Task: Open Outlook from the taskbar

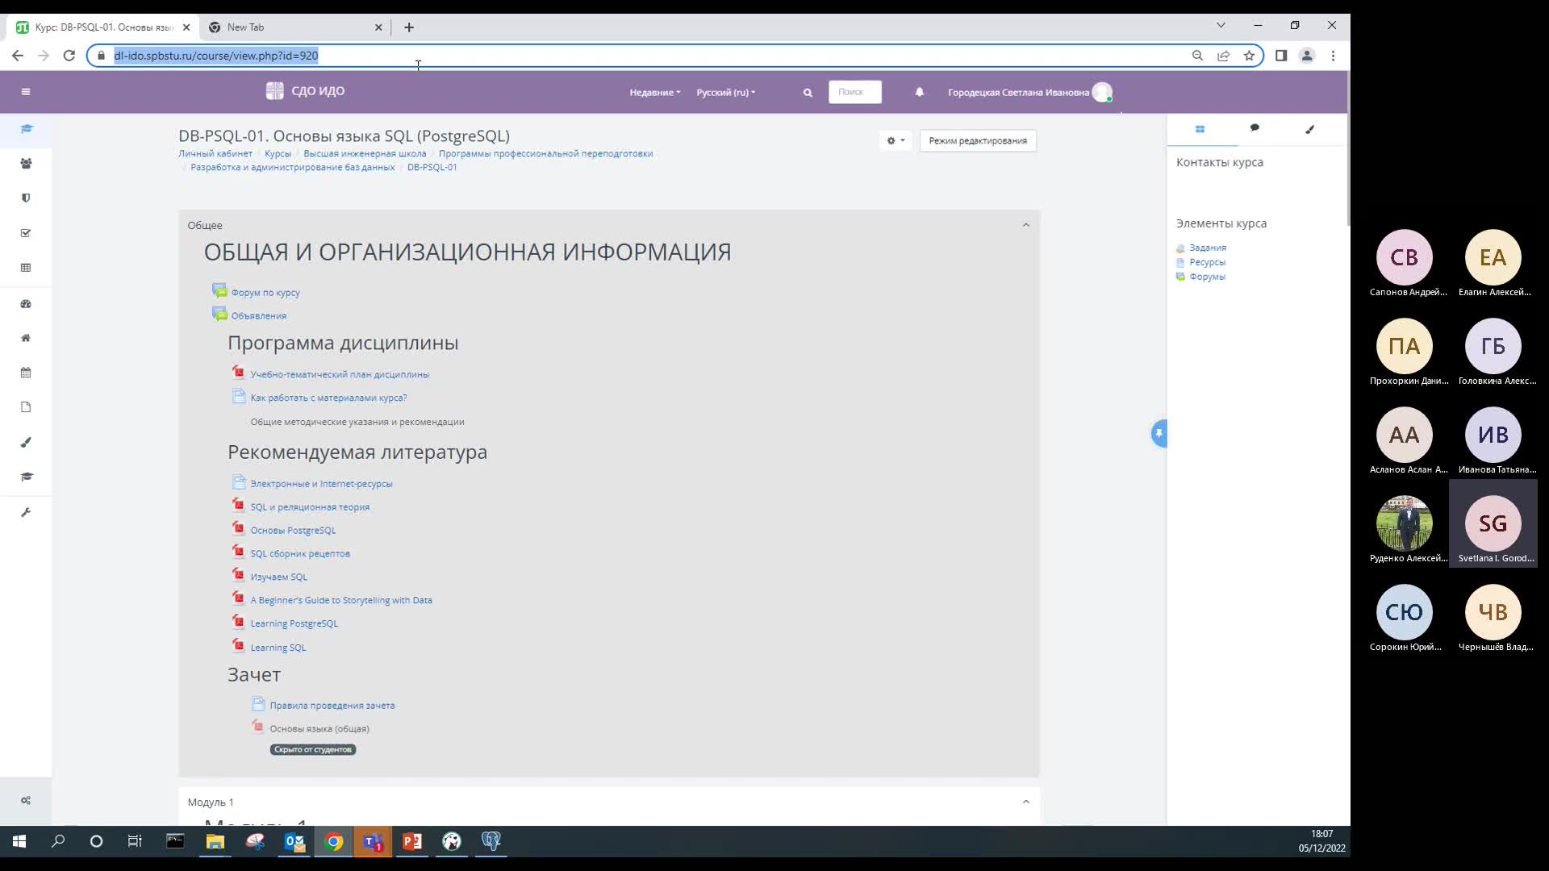Action: coord(294,842)
